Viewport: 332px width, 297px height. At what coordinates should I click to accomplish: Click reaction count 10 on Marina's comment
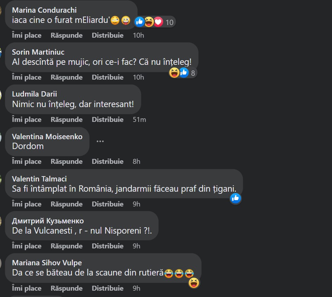pos(170,22)
